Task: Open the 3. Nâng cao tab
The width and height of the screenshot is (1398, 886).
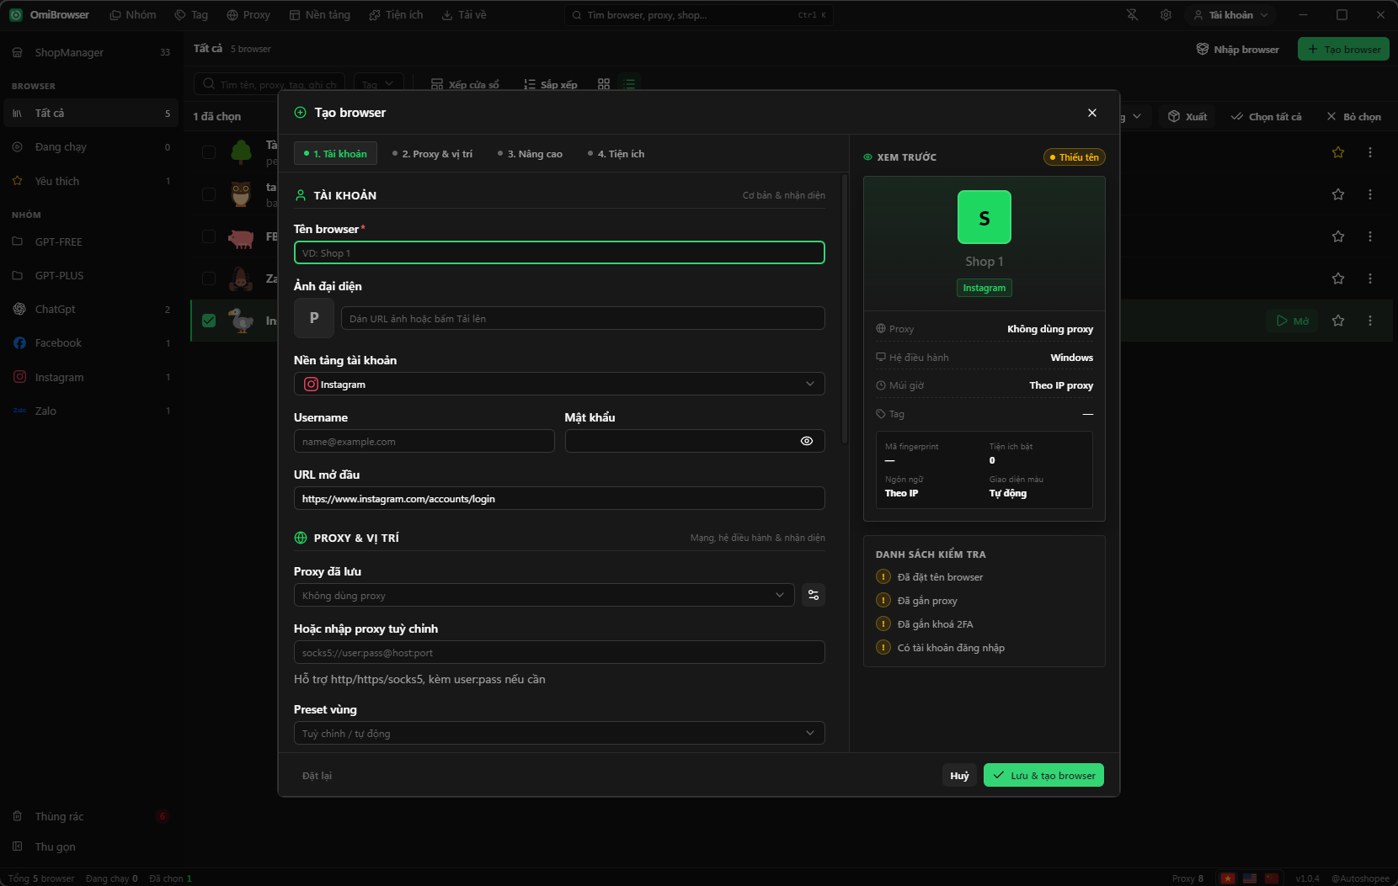Action: tap(530, 154)
